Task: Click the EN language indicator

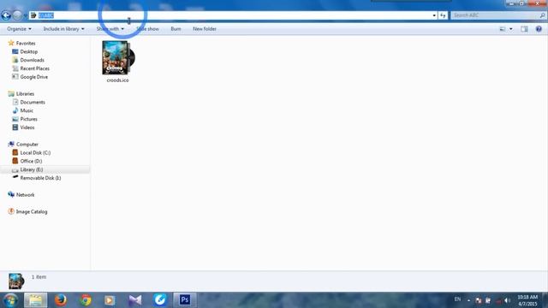Action: (457, 299)
